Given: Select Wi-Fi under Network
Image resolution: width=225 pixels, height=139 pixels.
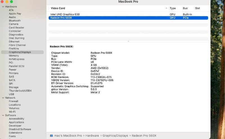Looking at the screenshot, I should (x=12, y=112).
